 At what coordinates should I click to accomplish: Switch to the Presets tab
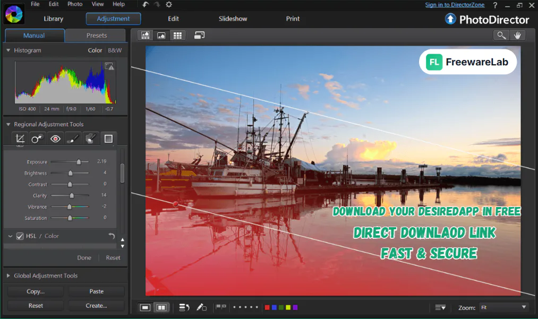(96, 35)
